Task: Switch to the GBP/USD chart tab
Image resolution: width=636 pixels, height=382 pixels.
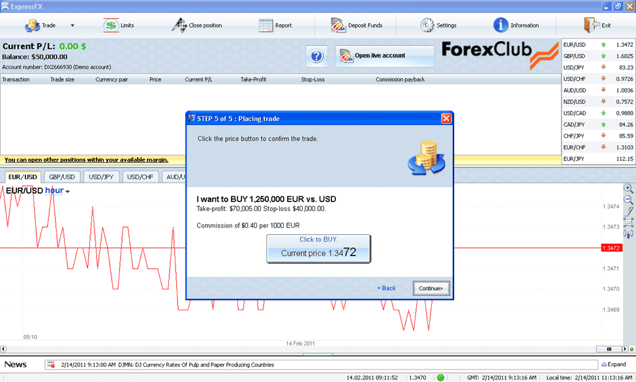Action: 62,177
